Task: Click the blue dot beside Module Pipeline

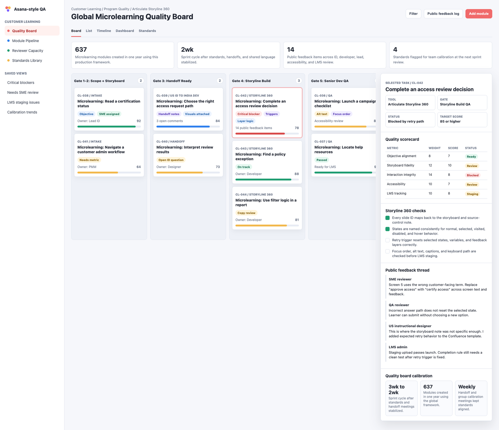Action: click(8, 41)
